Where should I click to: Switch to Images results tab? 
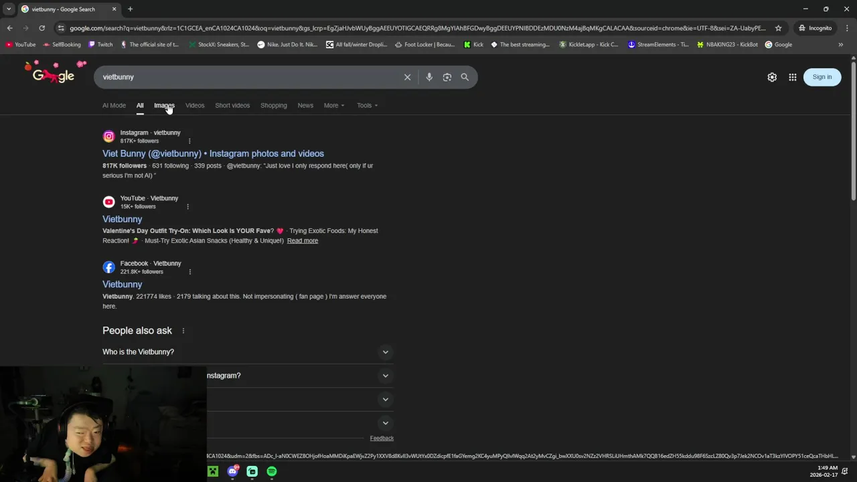pos(164,105)
